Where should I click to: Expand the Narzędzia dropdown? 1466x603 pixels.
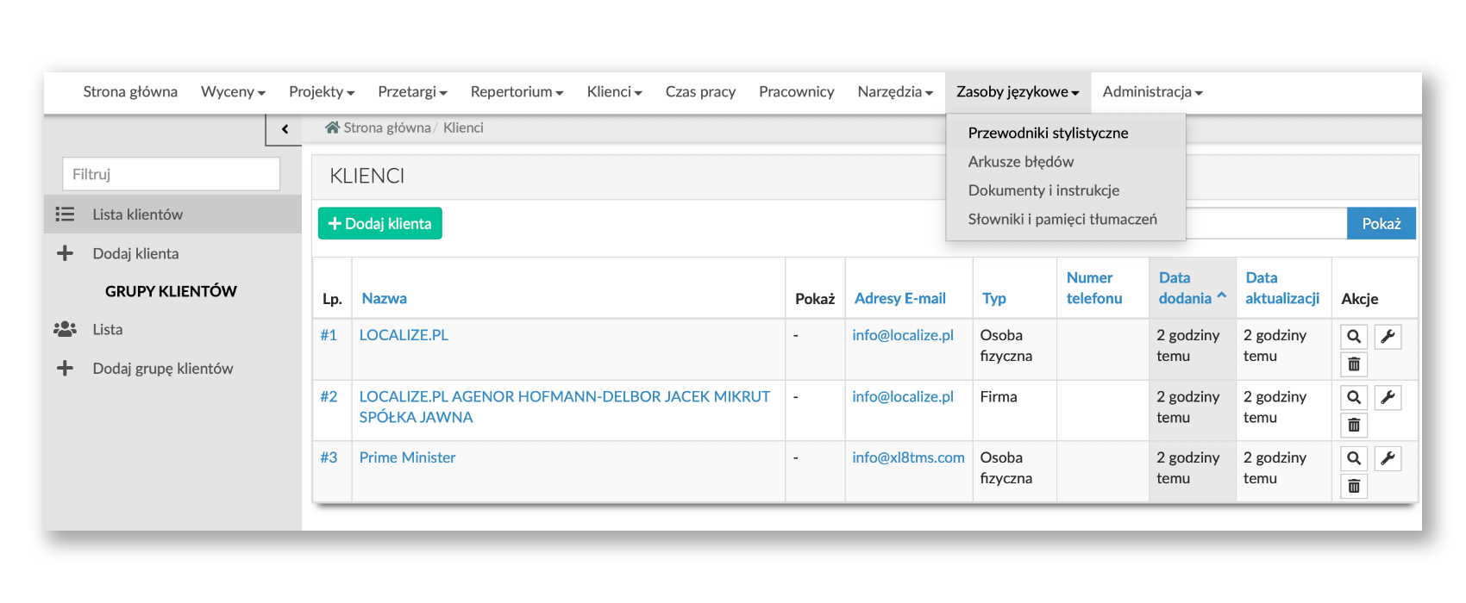pyautogui.click(x=895, y=92)
